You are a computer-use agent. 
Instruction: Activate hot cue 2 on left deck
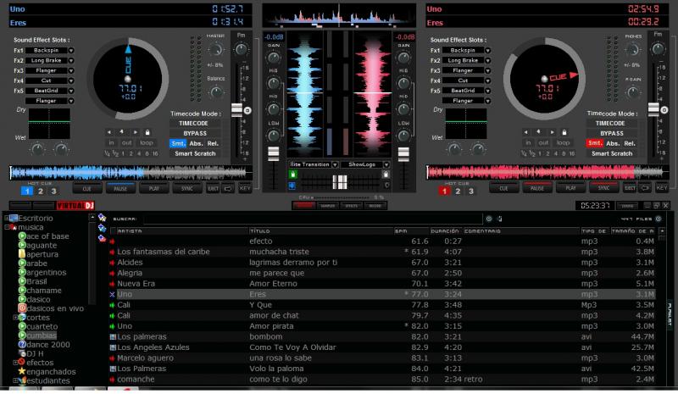[x=40, y=191]
